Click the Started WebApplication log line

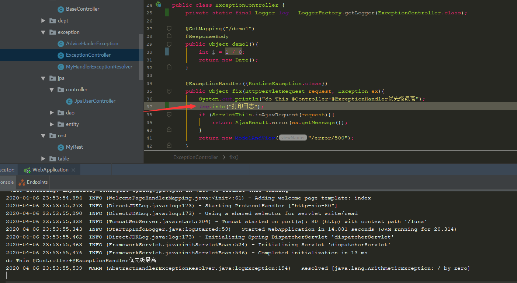tap(231, 229)
